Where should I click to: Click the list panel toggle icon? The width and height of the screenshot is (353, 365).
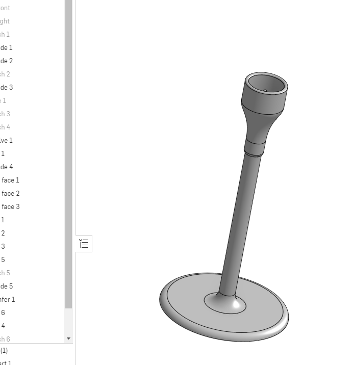84,244
